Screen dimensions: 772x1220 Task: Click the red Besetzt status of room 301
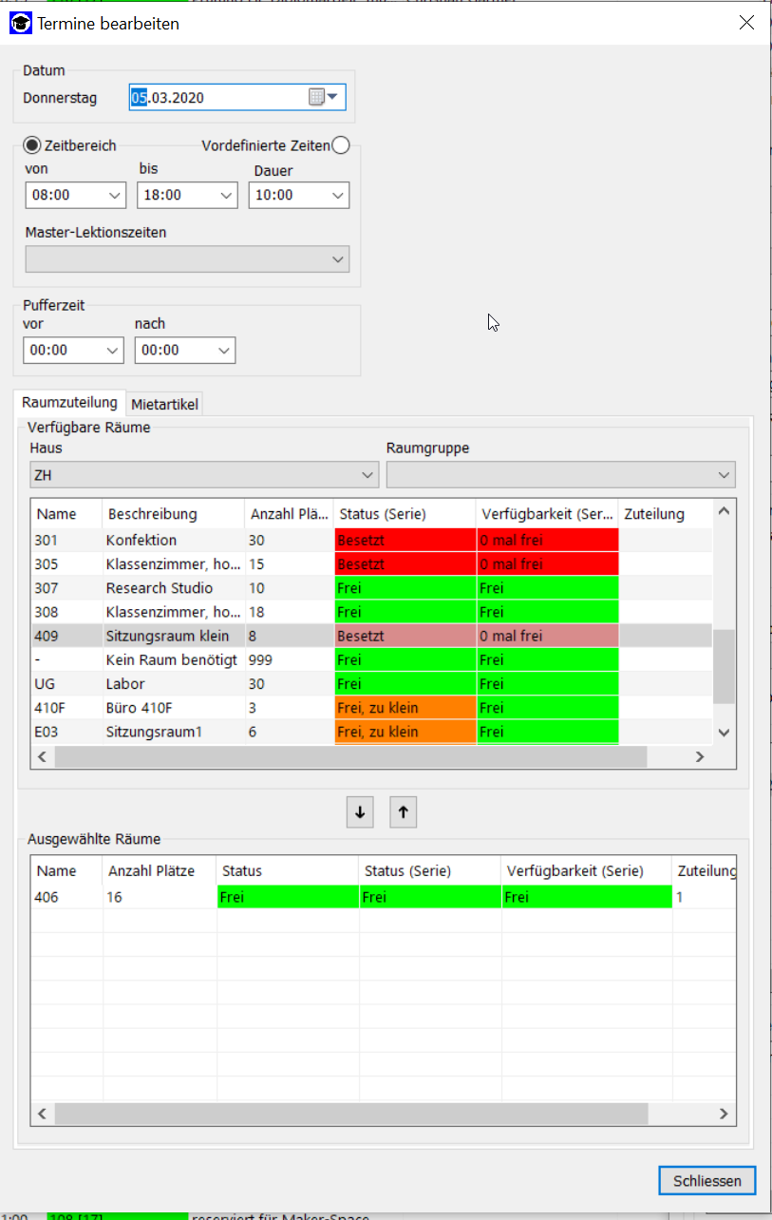pyautogui.click(x=405, y=541)
